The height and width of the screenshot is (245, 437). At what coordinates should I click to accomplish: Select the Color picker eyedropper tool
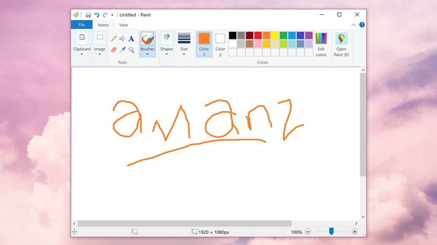tap(122, 50)
